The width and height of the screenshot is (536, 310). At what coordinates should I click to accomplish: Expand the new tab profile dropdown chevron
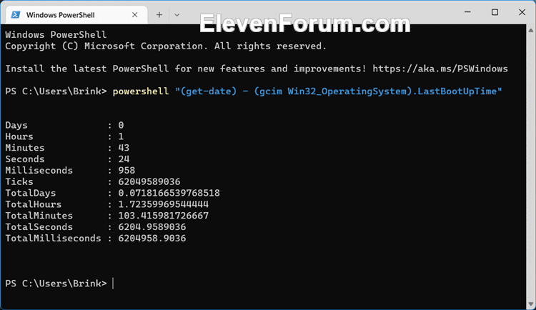(177, 15)
